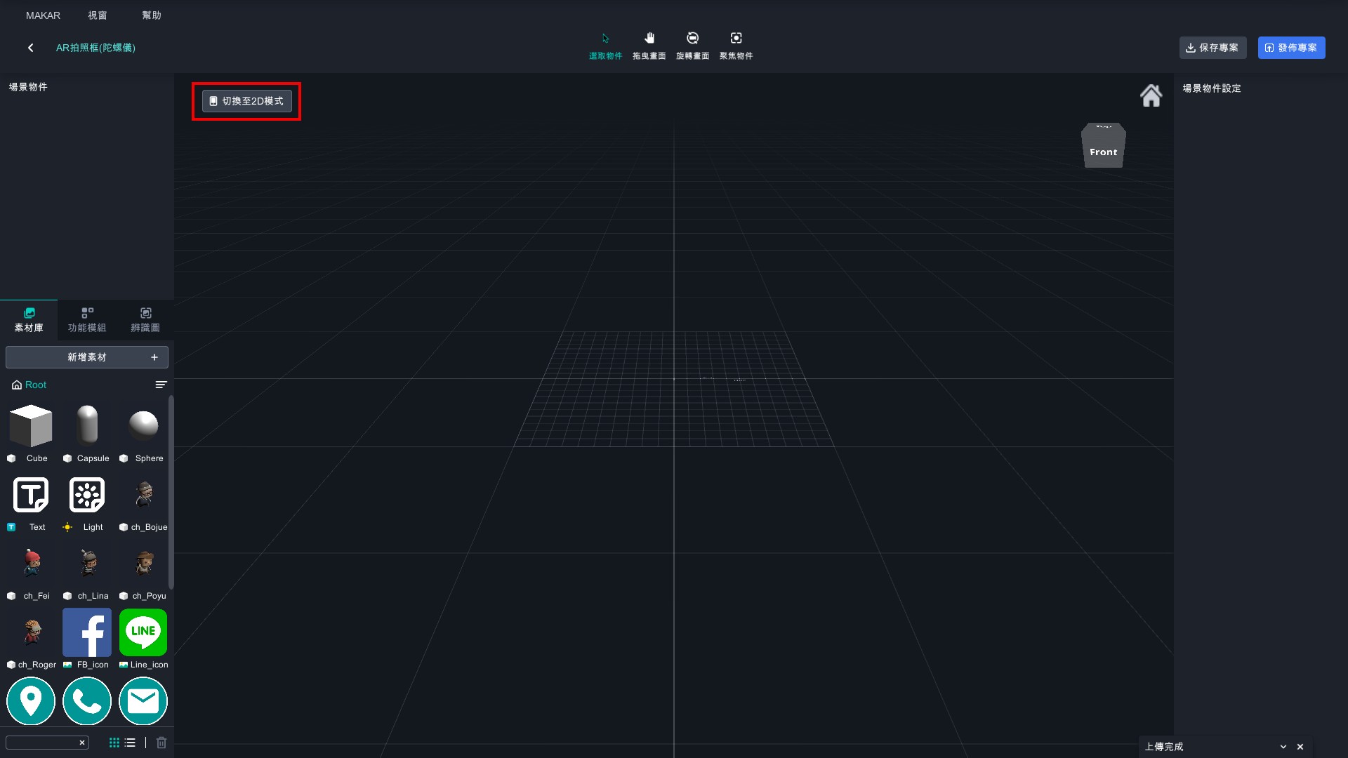Select the map location pin asset
The image size is (1348, 758).
pos(31,700)
